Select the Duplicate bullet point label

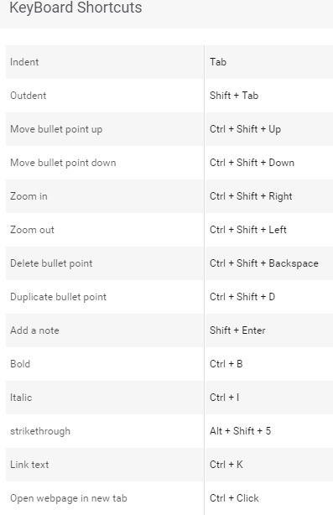point(58,297)
